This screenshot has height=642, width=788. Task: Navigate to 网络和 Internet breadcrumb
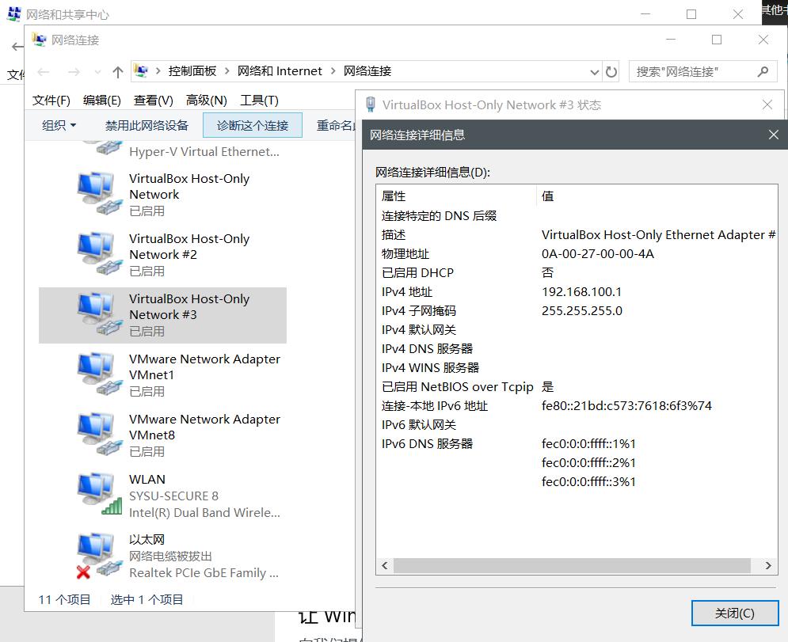tap(280, 70)
